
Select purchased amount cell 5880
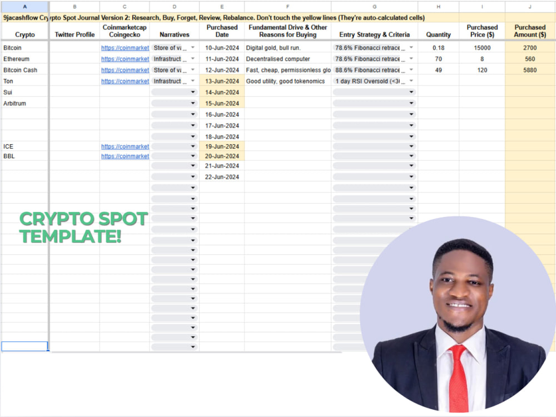pyautogui.click(x=530, y=70)
